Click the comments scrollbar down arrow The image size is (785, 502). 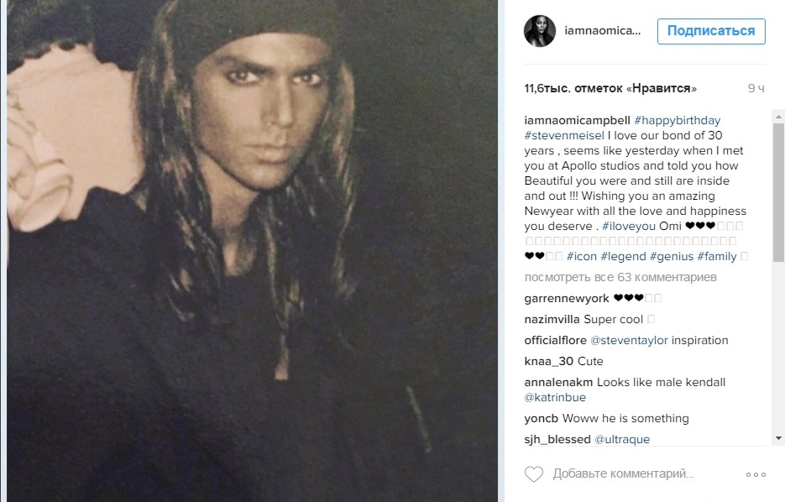point(778,438)
